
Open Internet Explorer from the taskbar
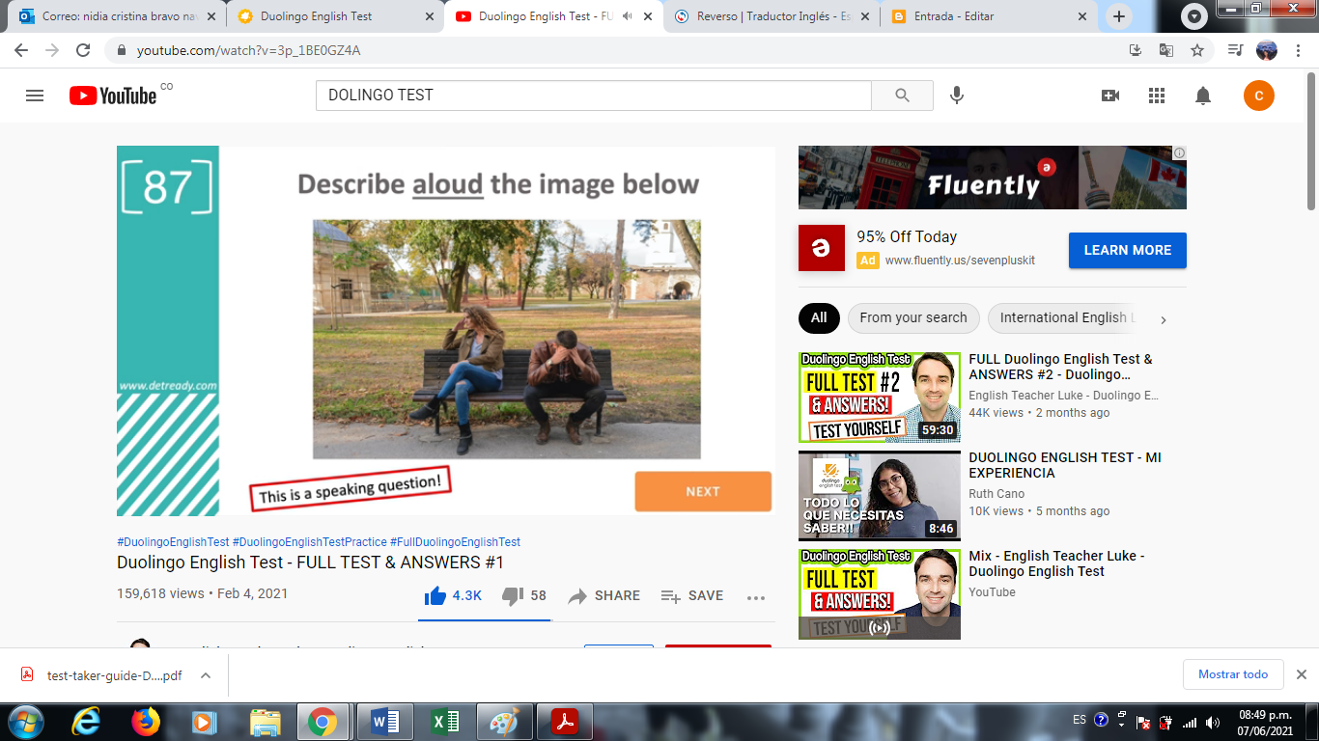tap(86, 722)
